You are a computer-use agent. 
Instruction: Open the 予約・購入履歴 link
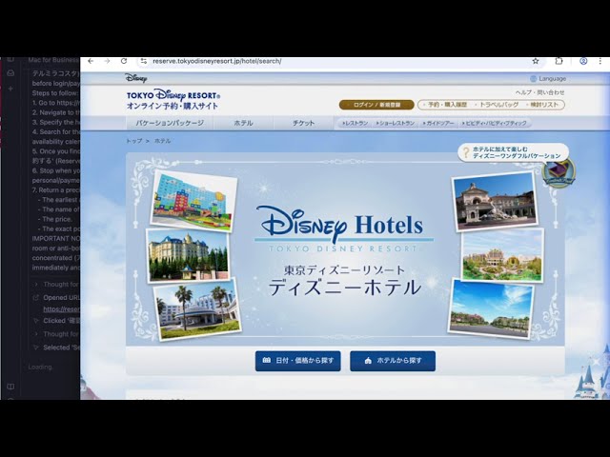click(444, 105)
